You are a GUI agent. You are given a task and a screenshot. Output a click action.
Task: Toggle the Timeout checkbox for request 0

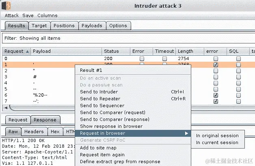[164, 58]
